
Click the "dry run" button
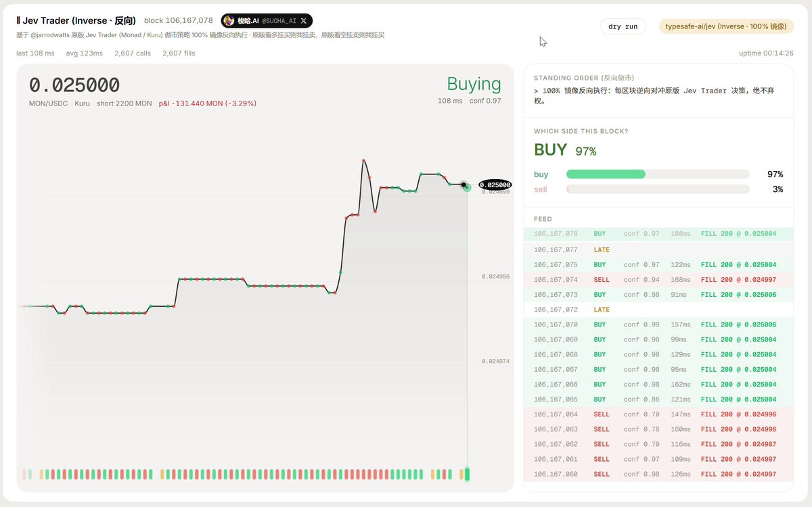click(623, 26)
